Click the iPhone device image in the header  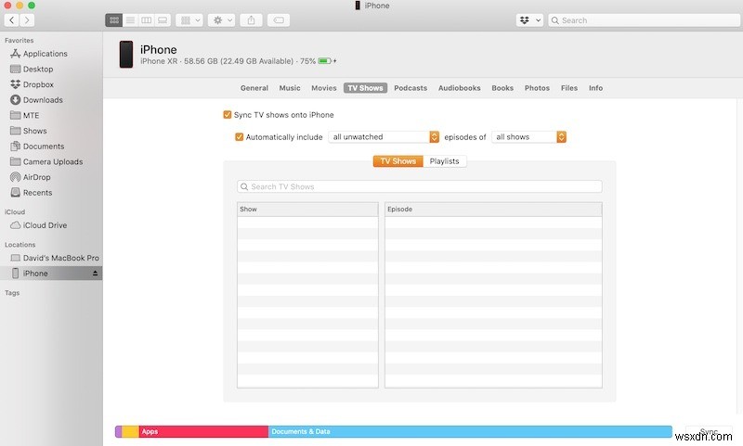point(126,54)
